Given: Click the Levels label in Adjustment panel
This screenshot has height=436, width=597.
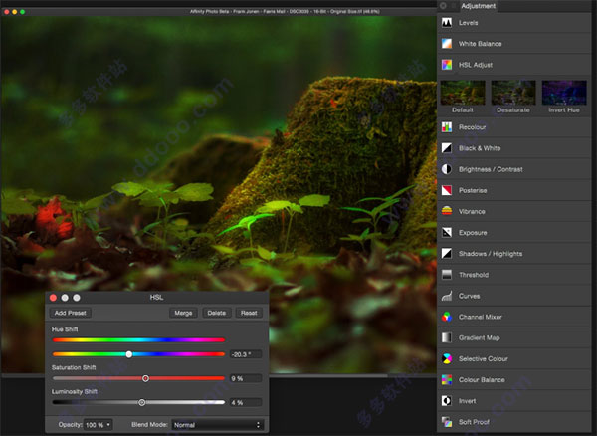Looking at the screenshot, I should 468,23.
